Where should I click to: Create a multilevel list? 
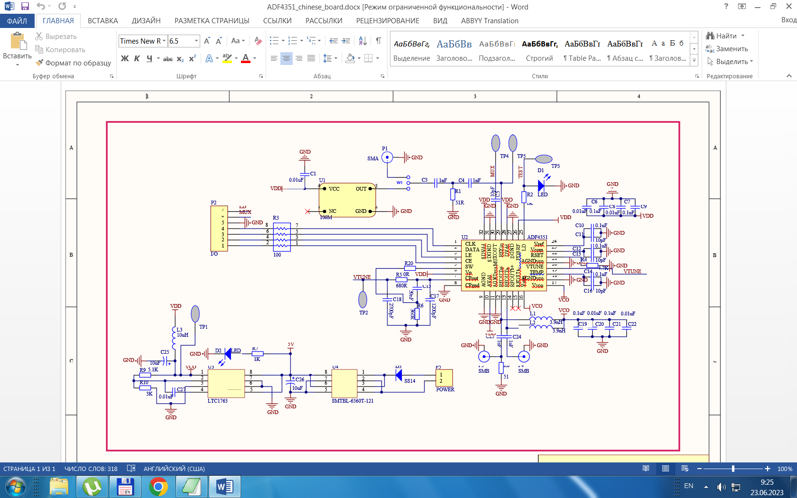tap(311, 41)
